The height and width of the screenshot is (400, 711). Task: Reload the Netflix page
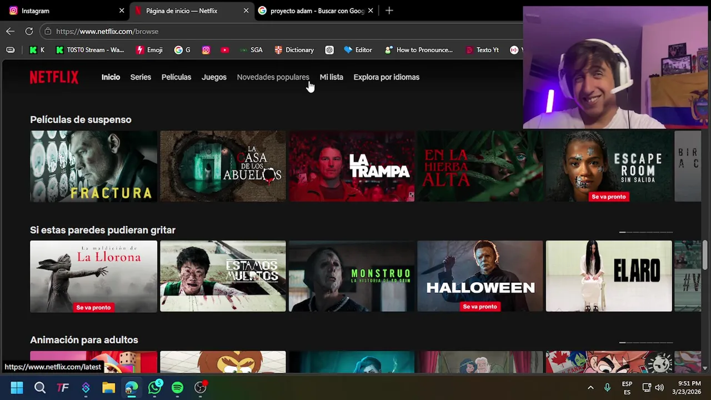click(29, 31)
